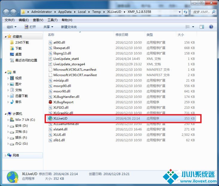Click the XLBugReport ladybug application icon
219x186 pixels.
click(50, 102)
